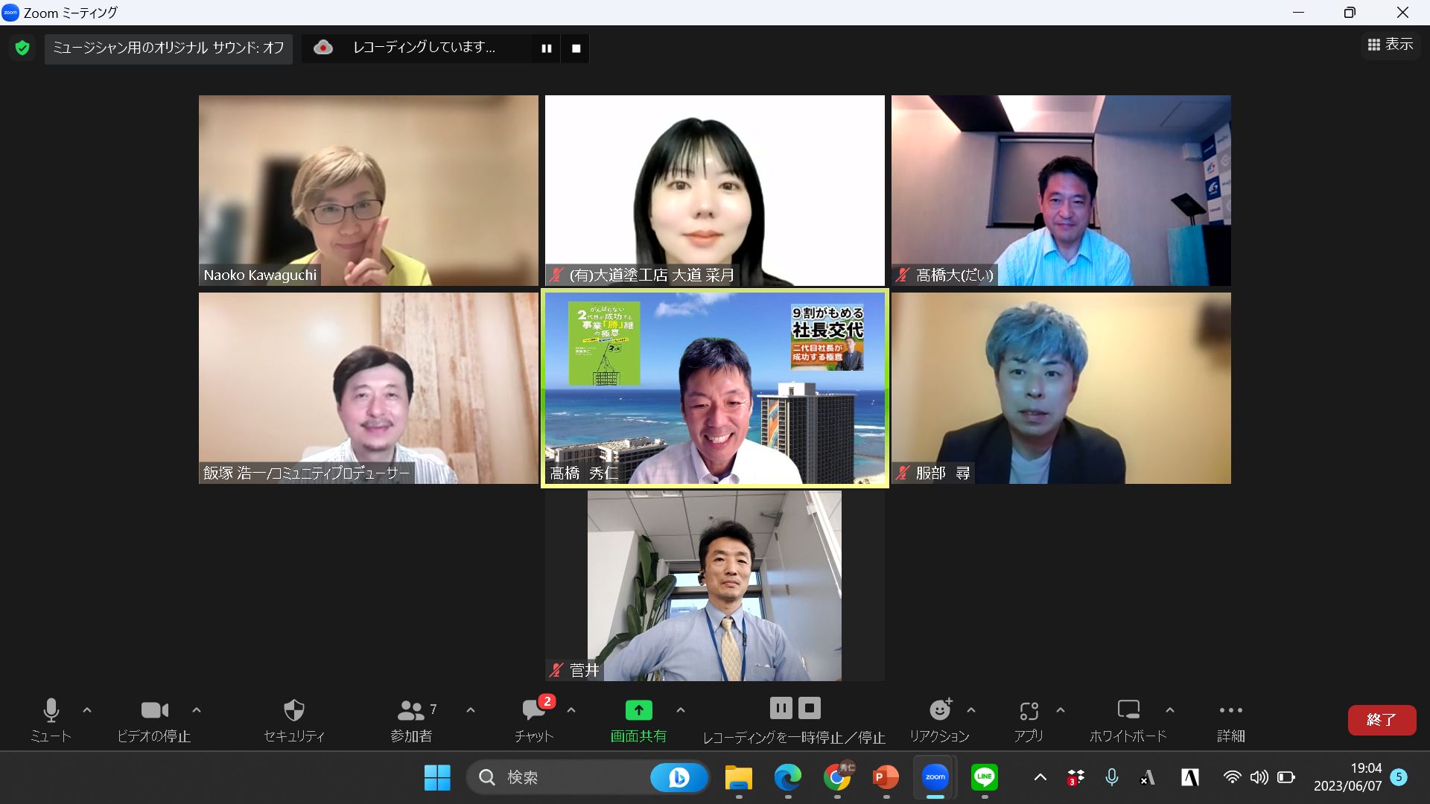This screenshot has width=1430, height=804.
Task: Open the 表示 view menu
Action: click(1390, 45)
